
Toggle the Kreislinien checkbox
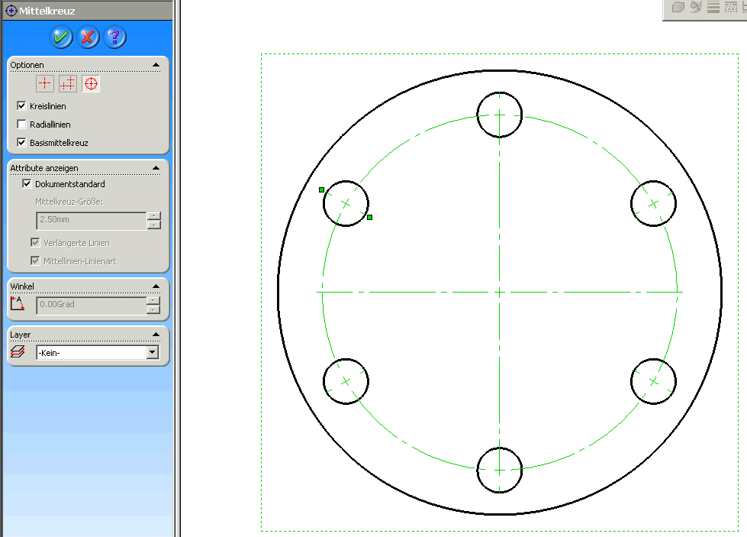click(21, 106)
